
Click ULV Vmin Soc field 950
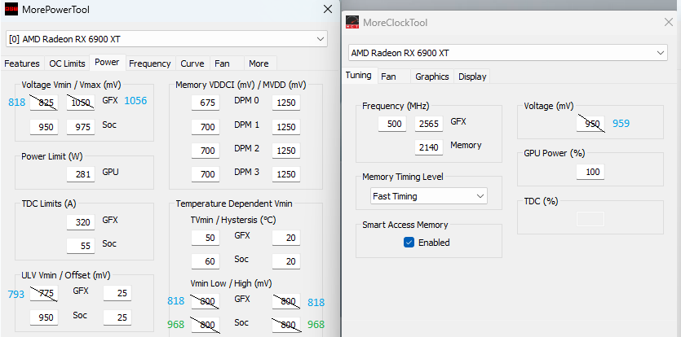tap(44, 317)
